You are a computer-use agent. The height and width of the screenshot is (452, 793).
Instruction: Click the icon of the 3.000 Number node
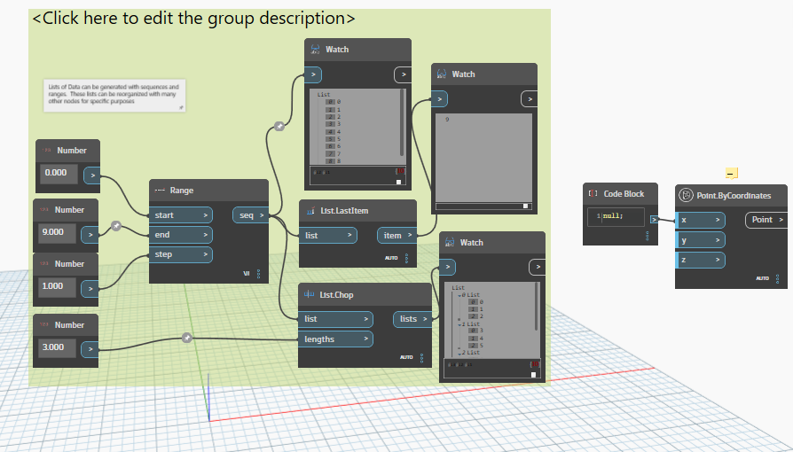44,324
